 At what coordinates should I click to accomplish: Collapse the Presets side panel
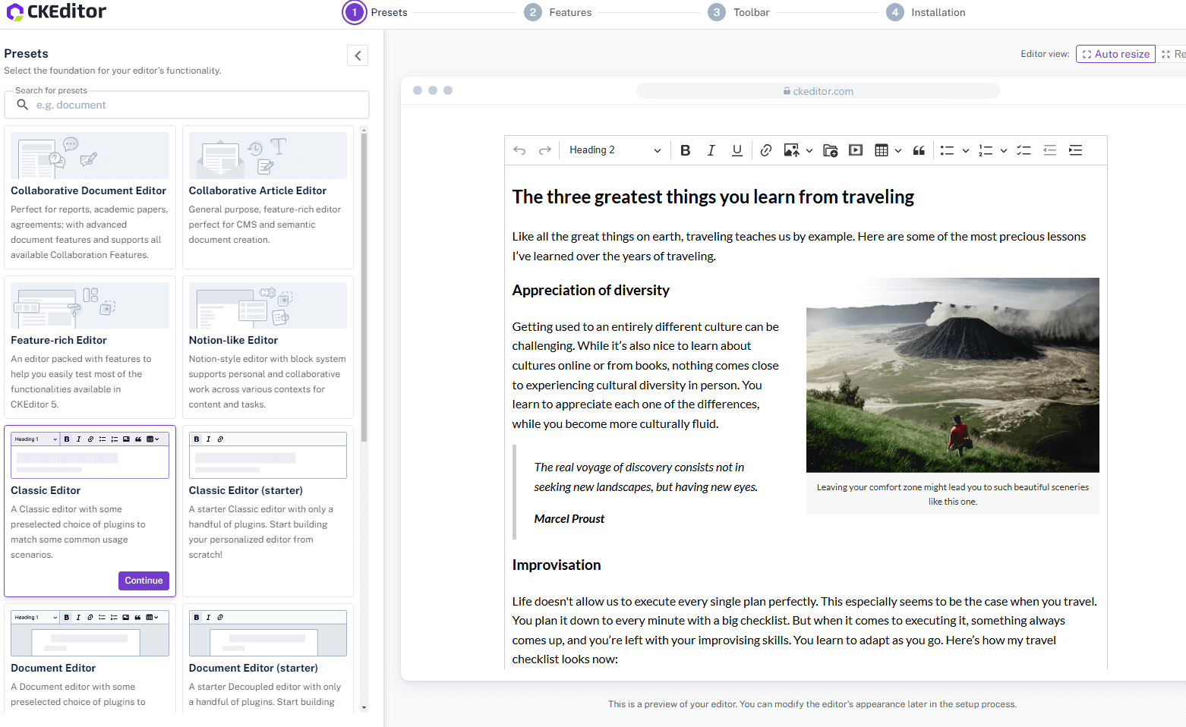click(358, 55)
